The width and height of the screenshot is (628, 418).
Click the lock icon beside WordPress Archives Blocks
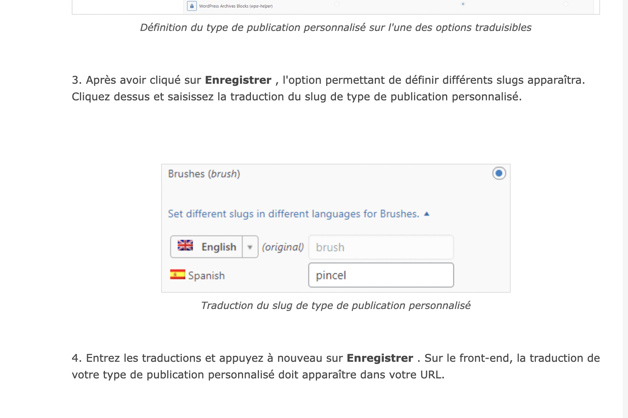(192, 6)
